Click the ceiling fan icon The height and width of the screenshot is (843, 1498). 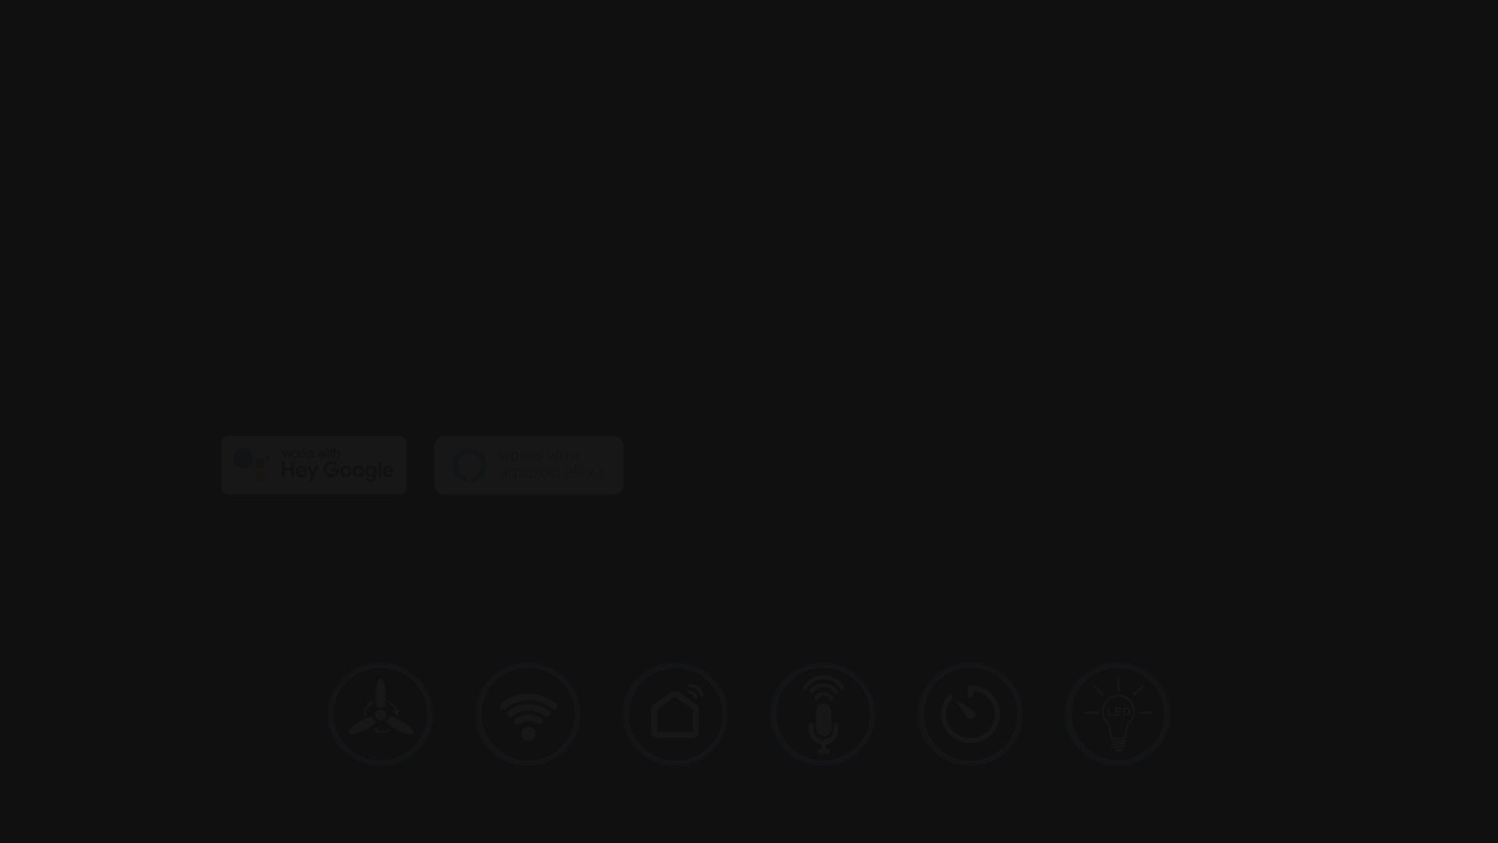380,713
